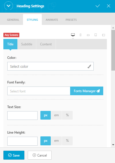Set Text Size unit to percent
Screen dimensions: 115x163
67,115
